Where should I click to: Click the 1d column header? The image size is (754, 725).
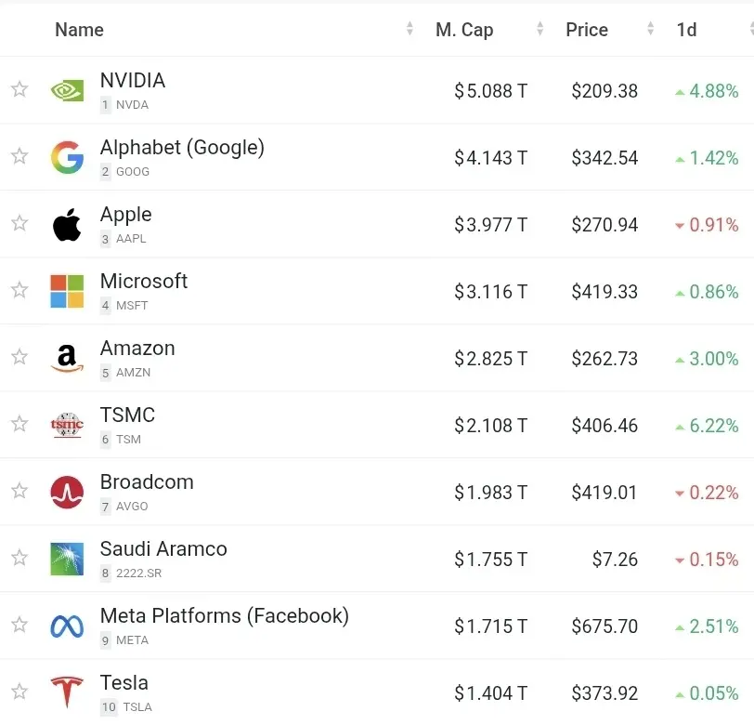686,29
